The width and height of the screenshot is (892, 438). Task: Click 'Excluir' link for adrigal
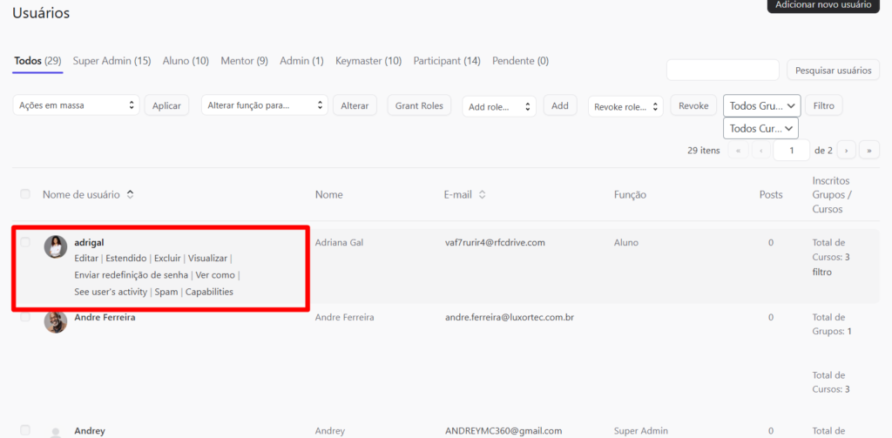pos(167,259)
